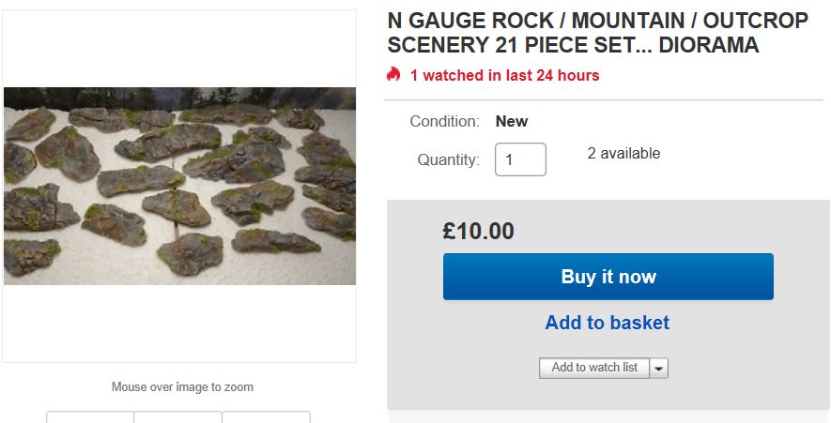Screen dimensions: 831x423
Task: Click the £10.00 price
Action: [x=478, y=231]
